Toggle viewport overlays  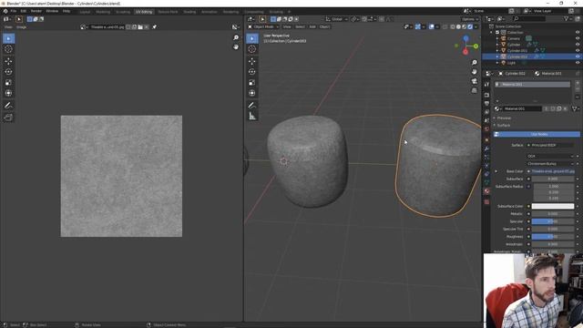431,26
